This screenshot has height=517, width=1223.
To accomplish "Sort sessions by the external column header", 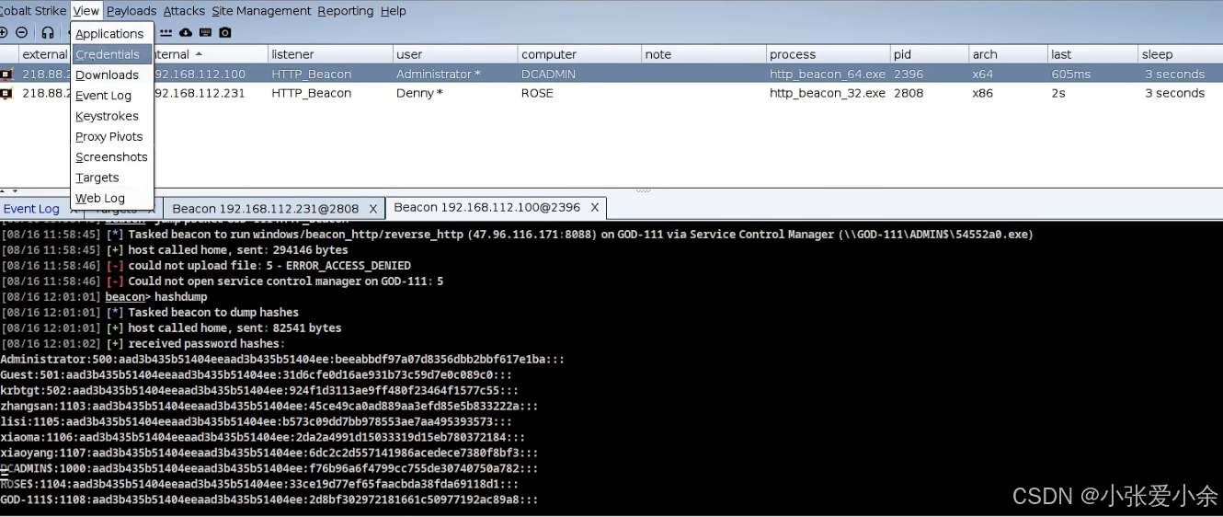I will click(45, 54).
